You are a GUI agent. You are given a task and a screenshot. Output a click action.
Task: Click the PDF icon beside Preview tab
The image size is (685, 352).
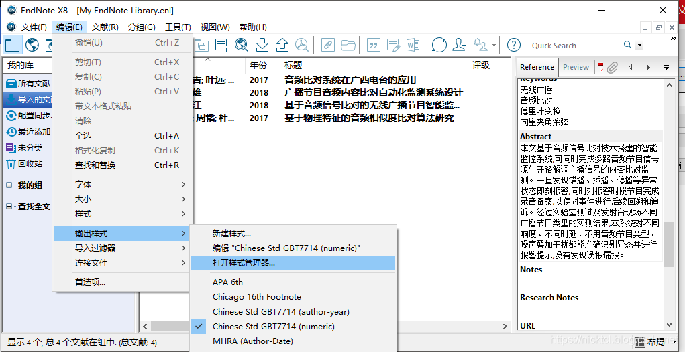pos(600,67)
